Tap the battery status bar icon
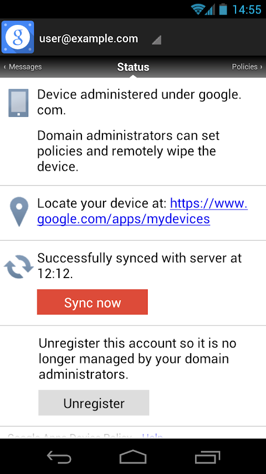This screenshot has height=474, width=266. click(x=223, y=9)
